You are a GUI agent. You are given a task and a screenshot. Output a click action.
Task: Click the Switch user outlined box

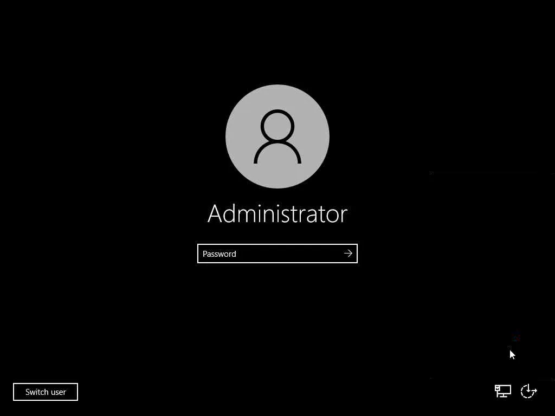46,392
